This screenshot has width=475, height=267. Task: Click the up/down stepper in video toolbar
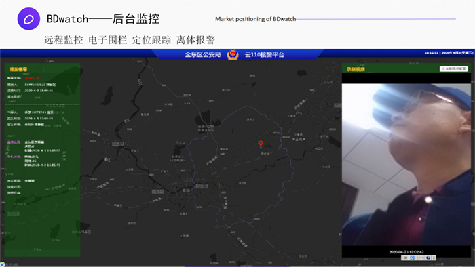434,258
